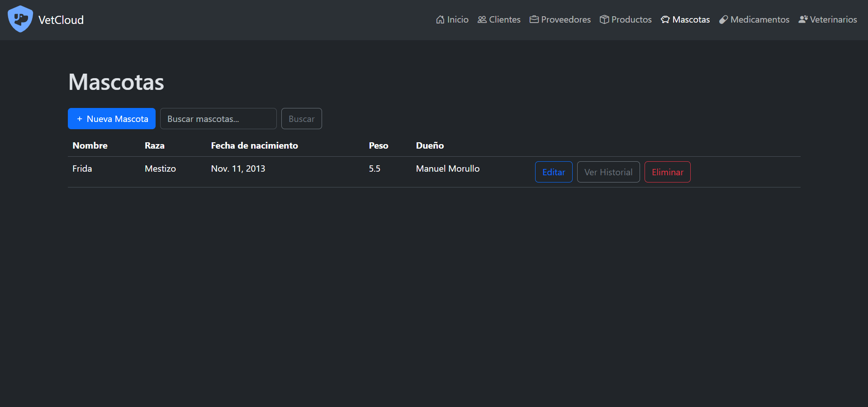Screen dimensions: 868x407
Task: Click the Proveedores briefcase icon
Action: pyautogui.click(x=534, y=19)
